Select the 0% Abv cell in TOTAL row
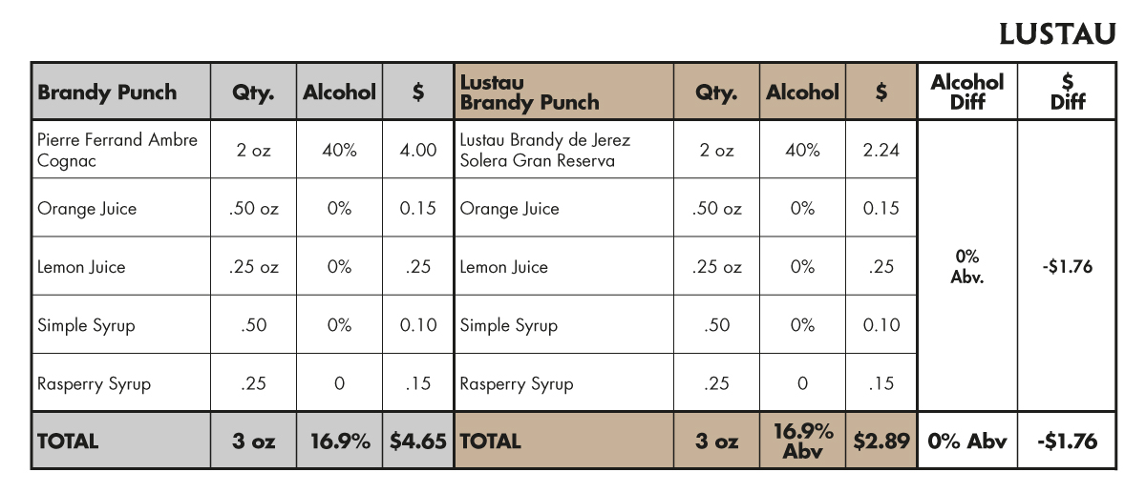1146x493 pixels. pyautogui.click(x=966, y=442)
